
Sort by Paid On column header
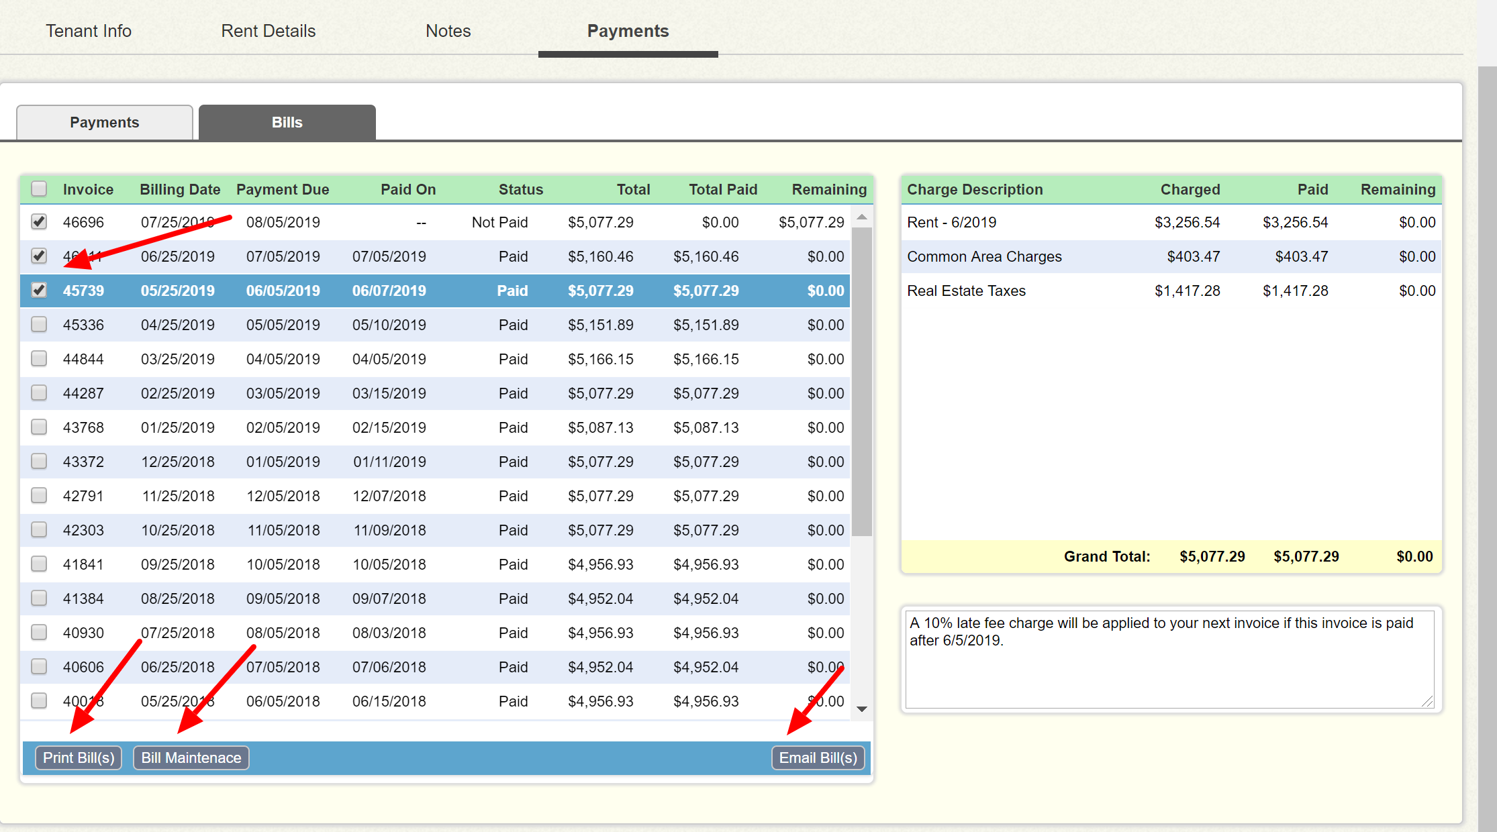pos(408,189)
